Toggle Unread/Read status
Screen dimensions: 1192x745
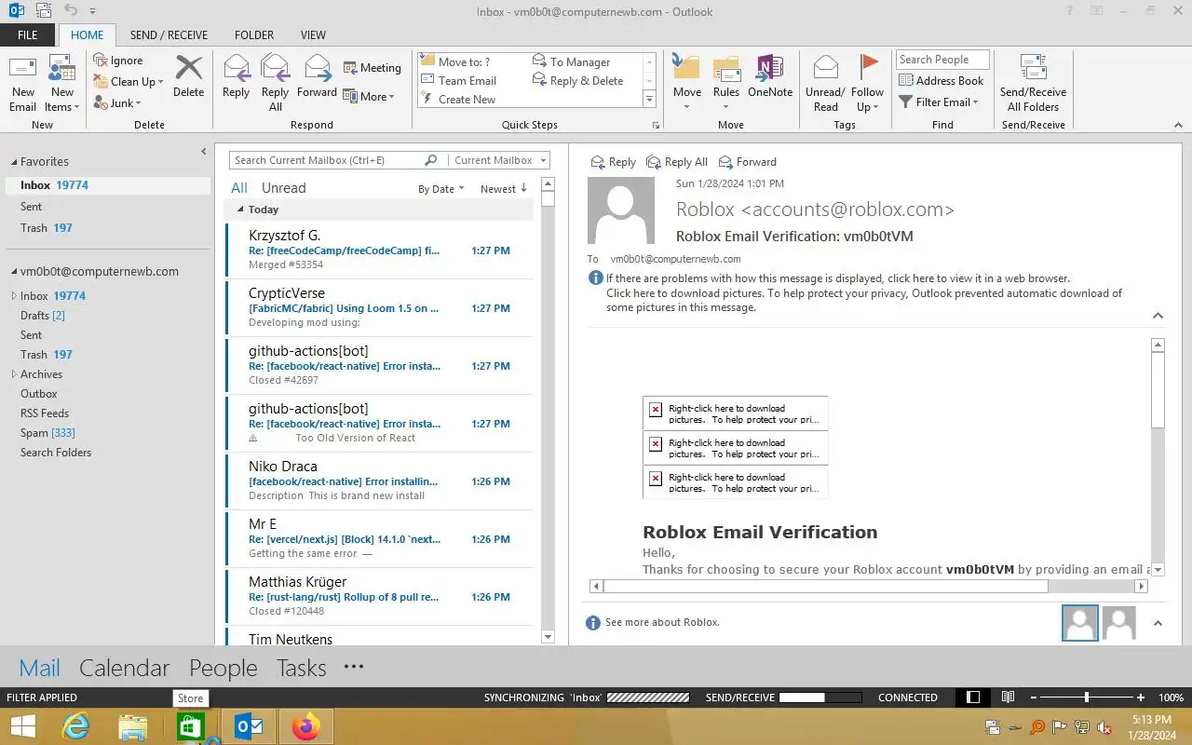(x=825, y=84)
